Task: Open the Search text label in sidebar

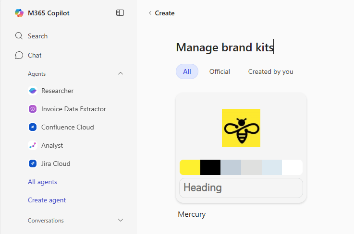Action: 37,36
